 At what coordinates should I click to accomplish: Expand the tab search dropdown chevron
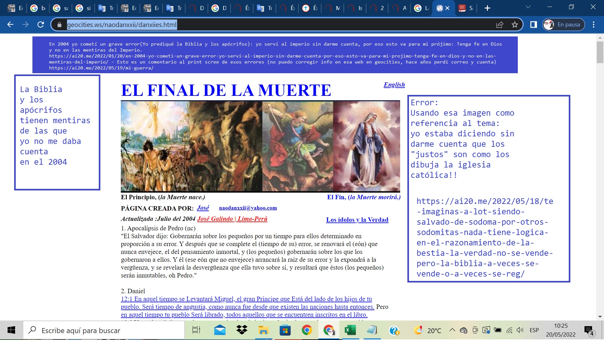pyautogui.click(x=528, y=7)
